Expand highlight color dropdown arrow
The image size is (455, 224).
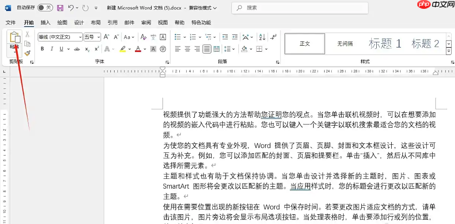tap(129, 49)
